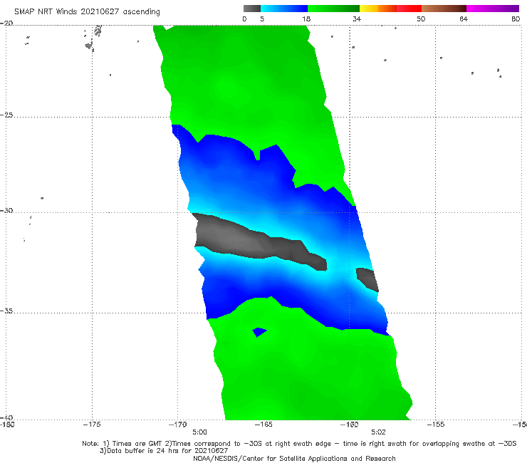Viewport: 527px width, 463px height.
Task: Pick the red segment of the color bar
Action: coord(409,9)
